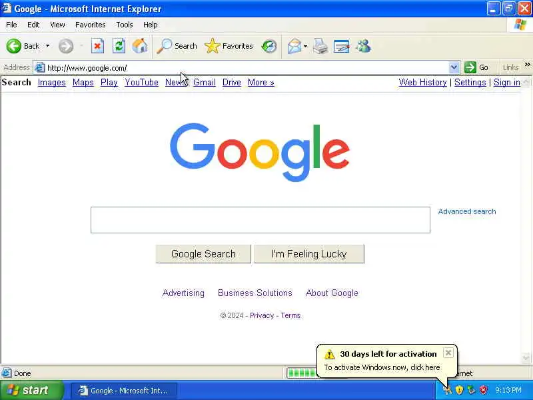Click the address bar URL field
Screen dimensions: 533x400
coord(247,68)
